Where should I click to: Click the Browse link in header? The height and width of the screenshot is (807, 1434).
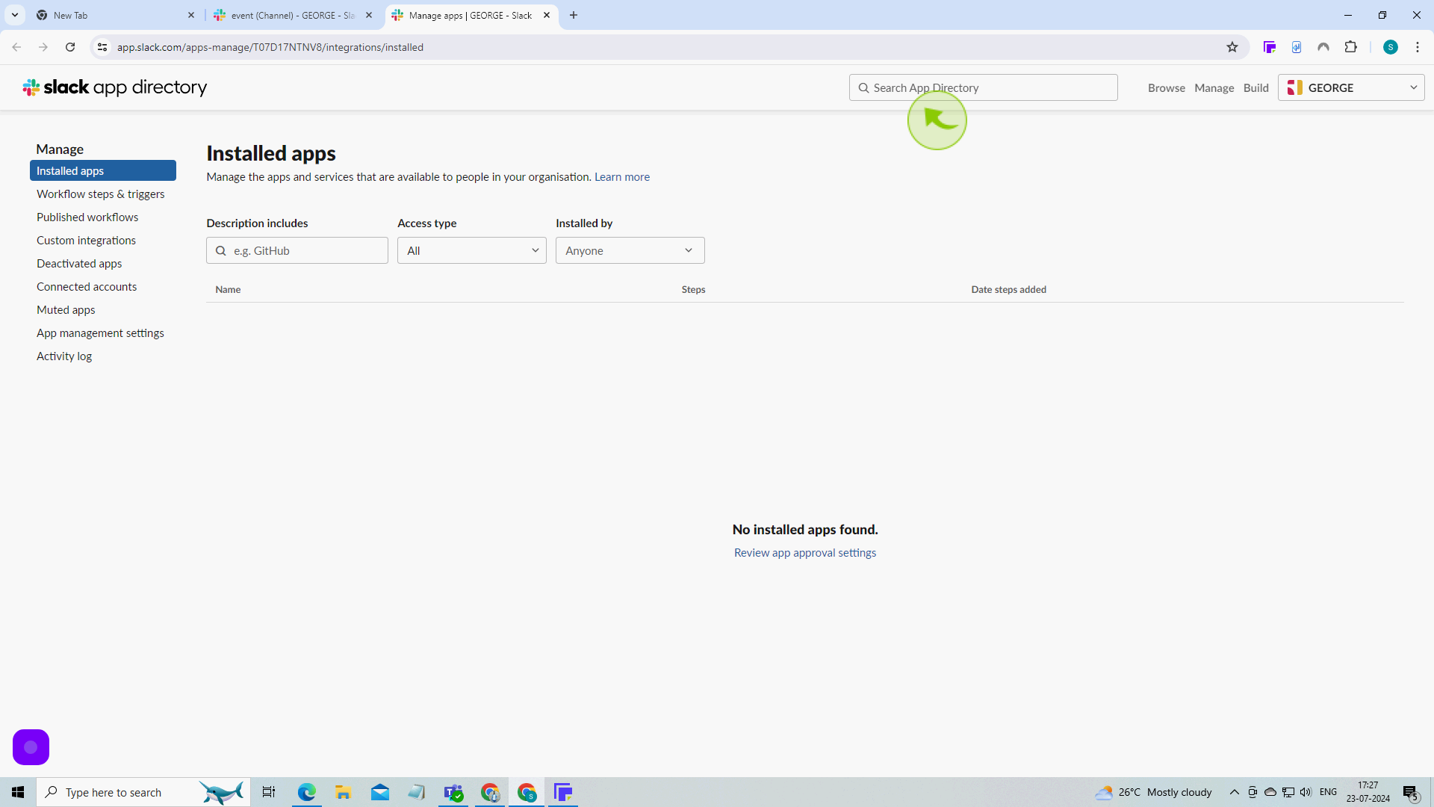pos(1167,87)
